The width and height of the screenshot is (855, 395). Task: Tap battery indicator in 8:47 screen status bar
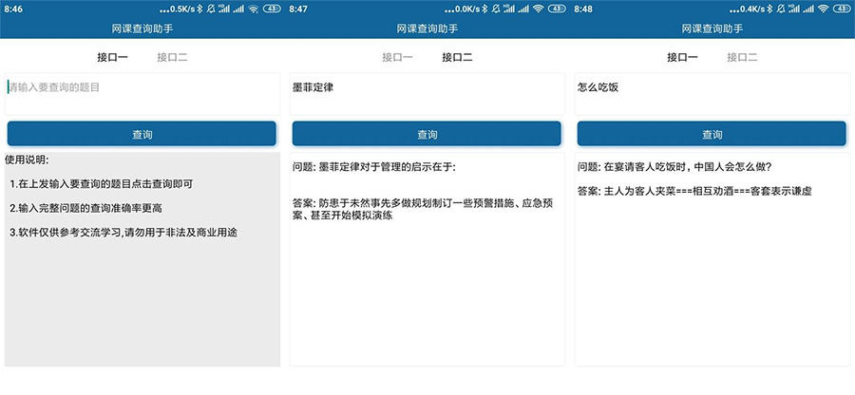[x=557, y=9]
